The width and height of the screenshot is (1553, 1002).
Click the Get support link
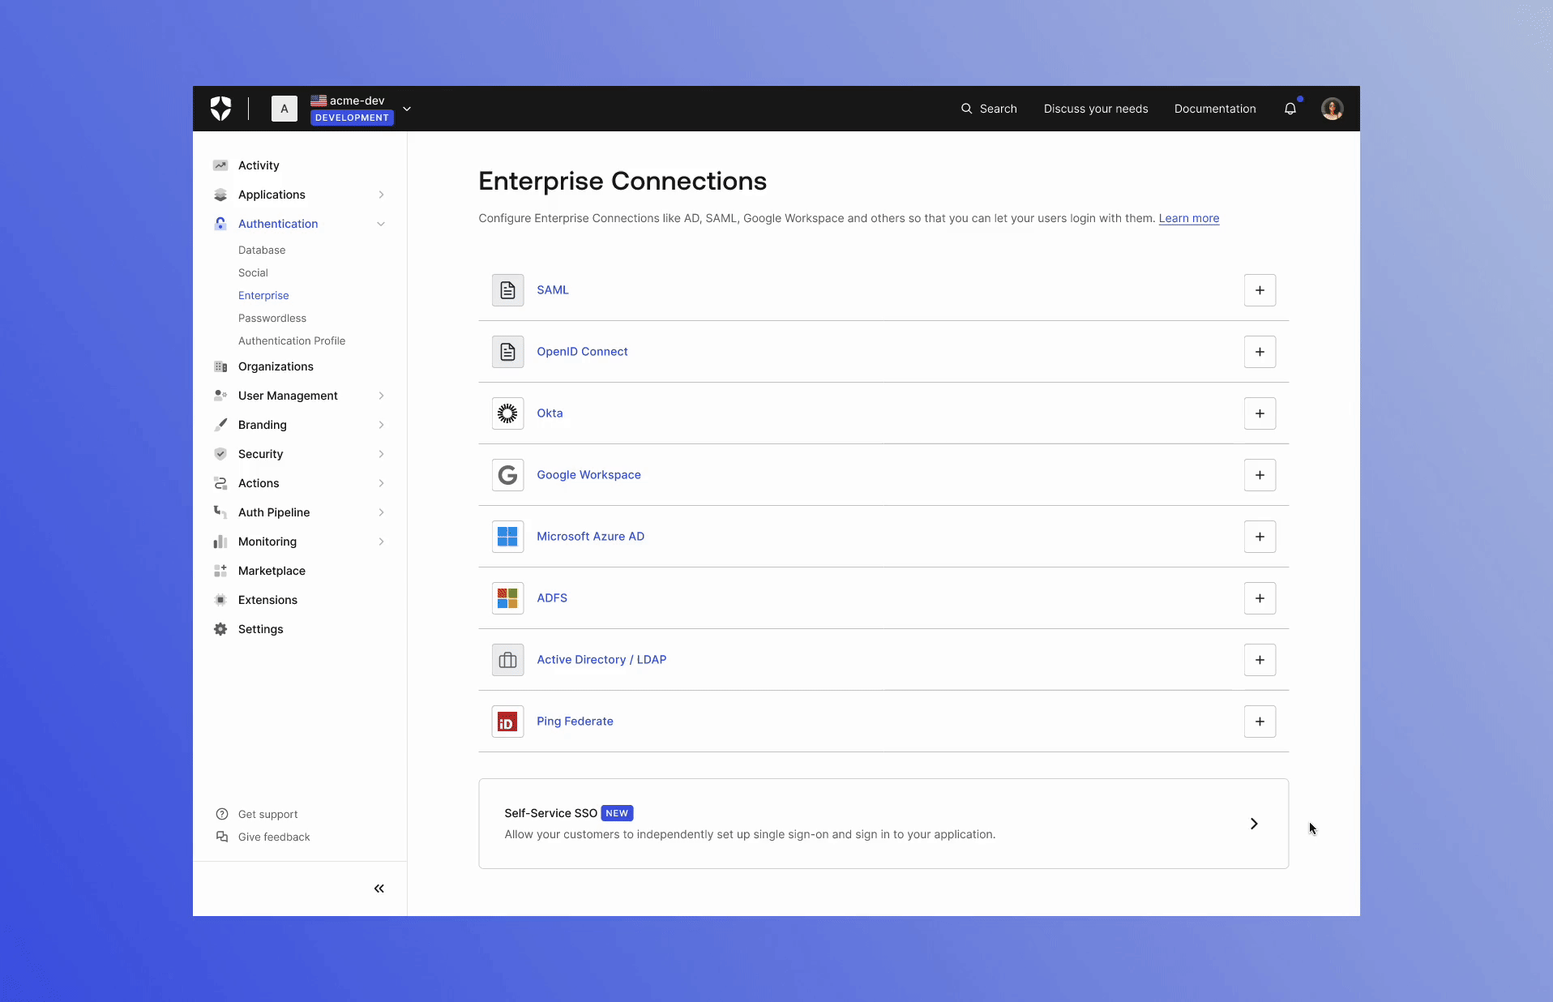pyautogui.click(x=267, y=814)
